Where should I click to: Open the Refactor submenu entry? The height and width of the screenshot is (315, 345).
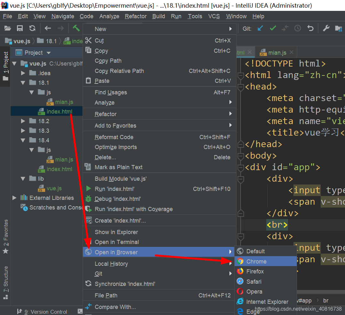point(159,114)
